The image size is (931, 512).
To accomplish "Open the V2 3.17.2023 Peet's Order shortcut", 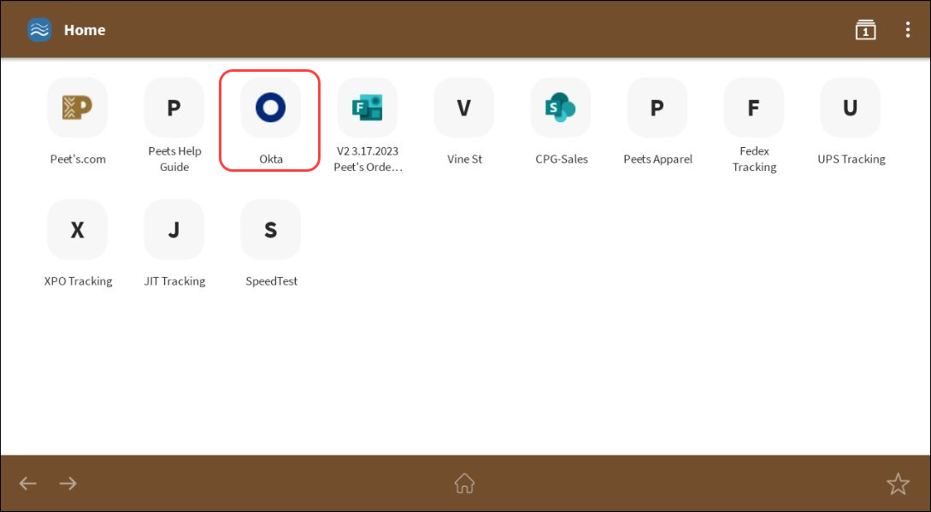I will click(x=367, y=108).
